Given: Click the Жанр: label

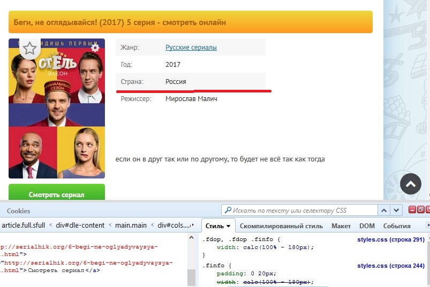Looking at the screenshot, I should 130,48.
